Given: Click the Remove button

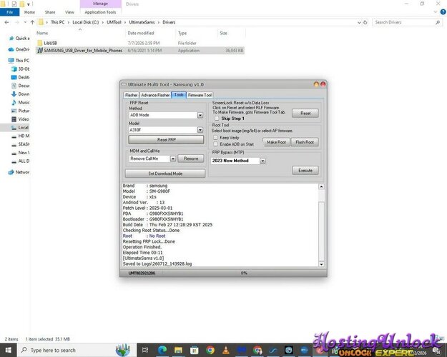Looking at the screenshot, I should [x=191, y=159].
